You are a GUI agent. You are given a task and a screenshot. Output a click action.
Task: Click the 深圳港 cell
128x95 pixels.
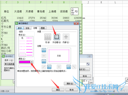tap(64, 11)
